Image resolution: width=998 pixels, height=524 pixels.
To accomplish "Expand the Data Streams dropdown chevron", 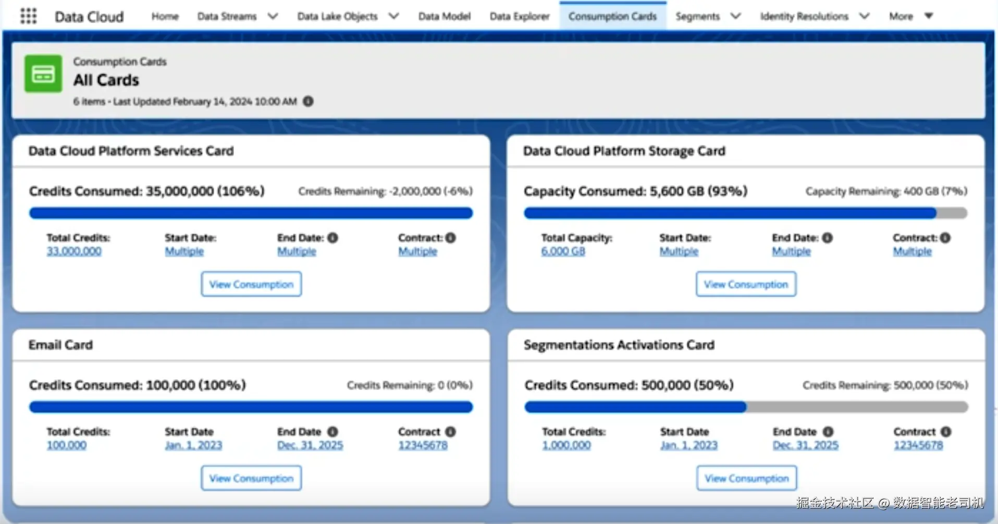I will click(273, 16).
